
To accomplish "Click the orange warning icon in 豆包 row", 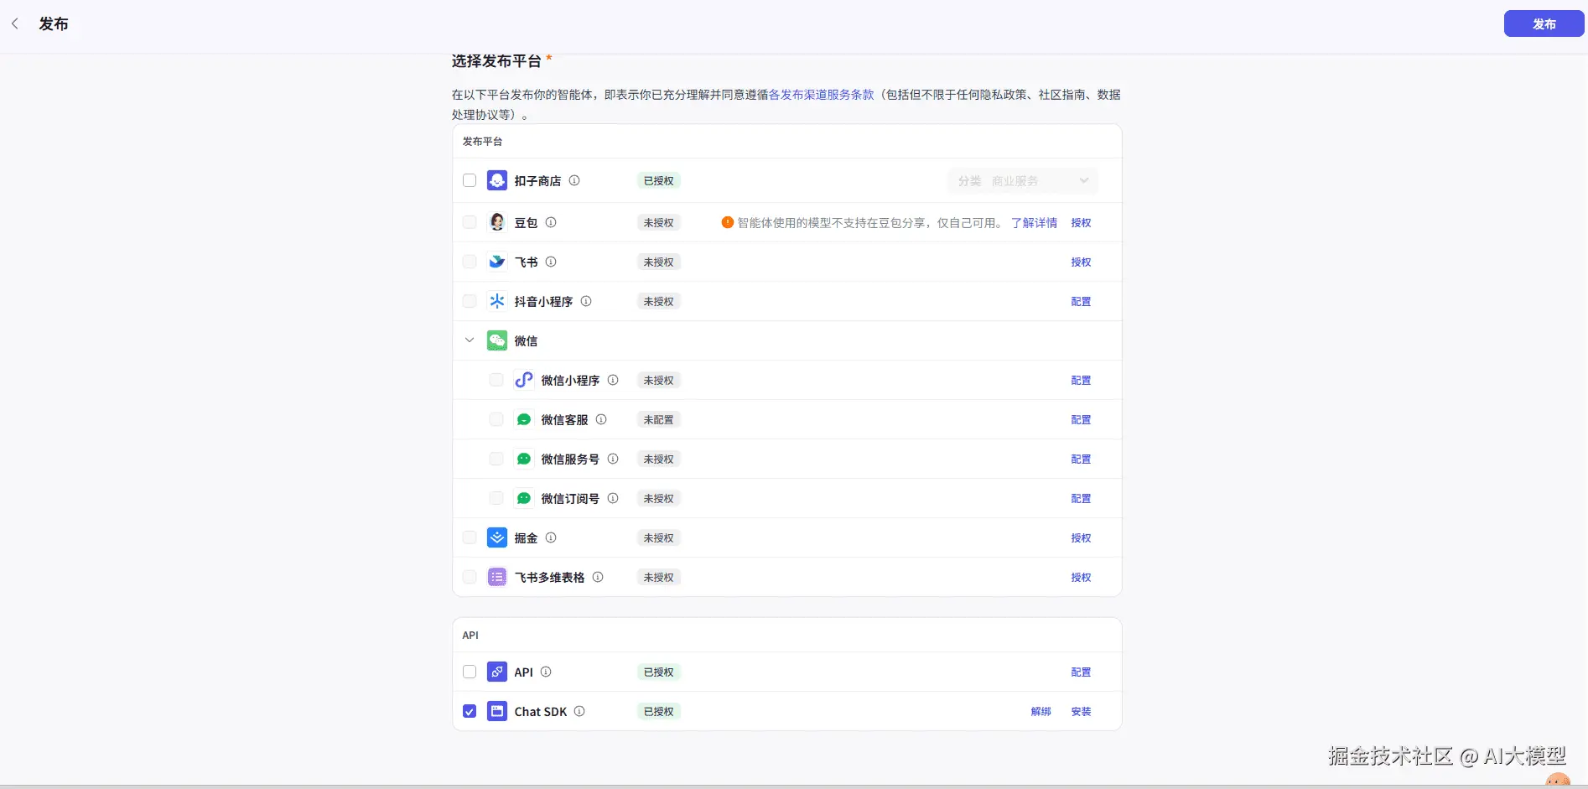I will [728, 222].
